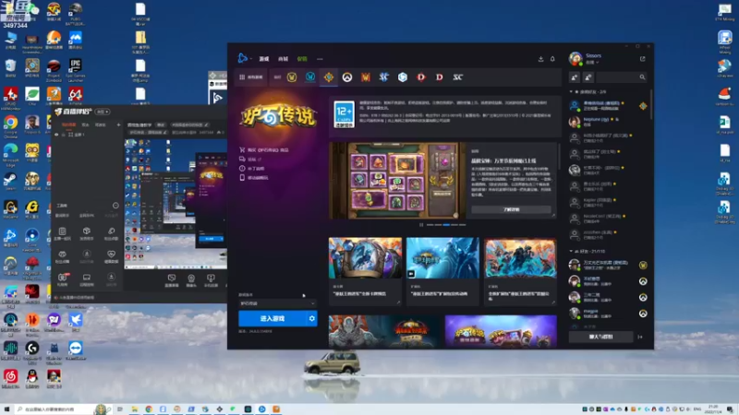Screen dimensions: 739x415
Task: Add new scene tab in streaming app
Action: pos(118,125)
